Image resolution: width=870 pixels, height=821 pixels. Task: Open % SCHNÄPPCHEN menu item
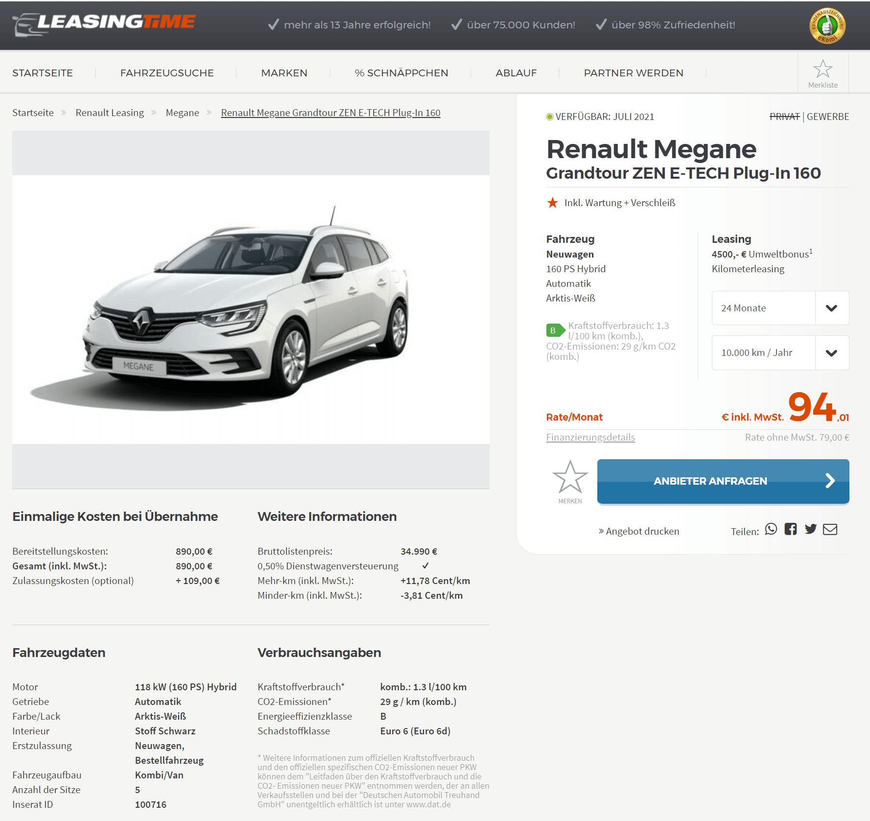(x=401, y=73)
